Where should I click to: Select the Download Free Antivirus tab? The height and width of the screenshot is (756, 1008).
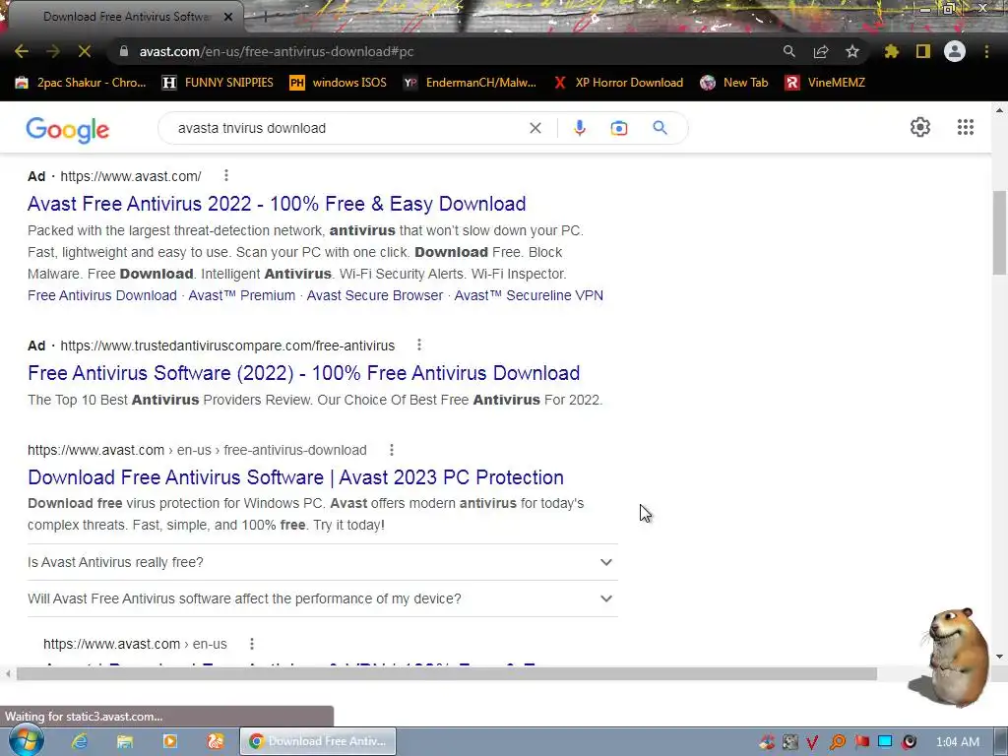point(125,17)
